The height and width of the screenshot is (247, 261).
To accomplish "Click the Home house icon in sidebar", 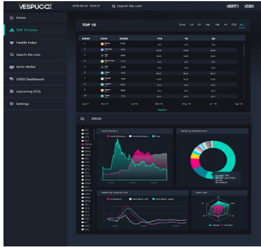I will [x=12, y=18].
